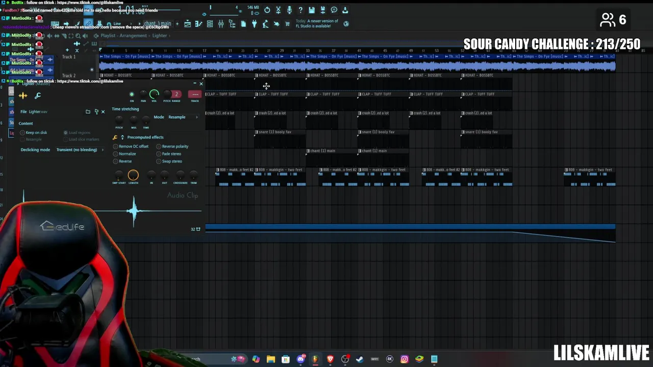The width and height of the screenshot is (653, 367).
Task: Click the scissors cut tool icon
Action: tap(278, 10)
